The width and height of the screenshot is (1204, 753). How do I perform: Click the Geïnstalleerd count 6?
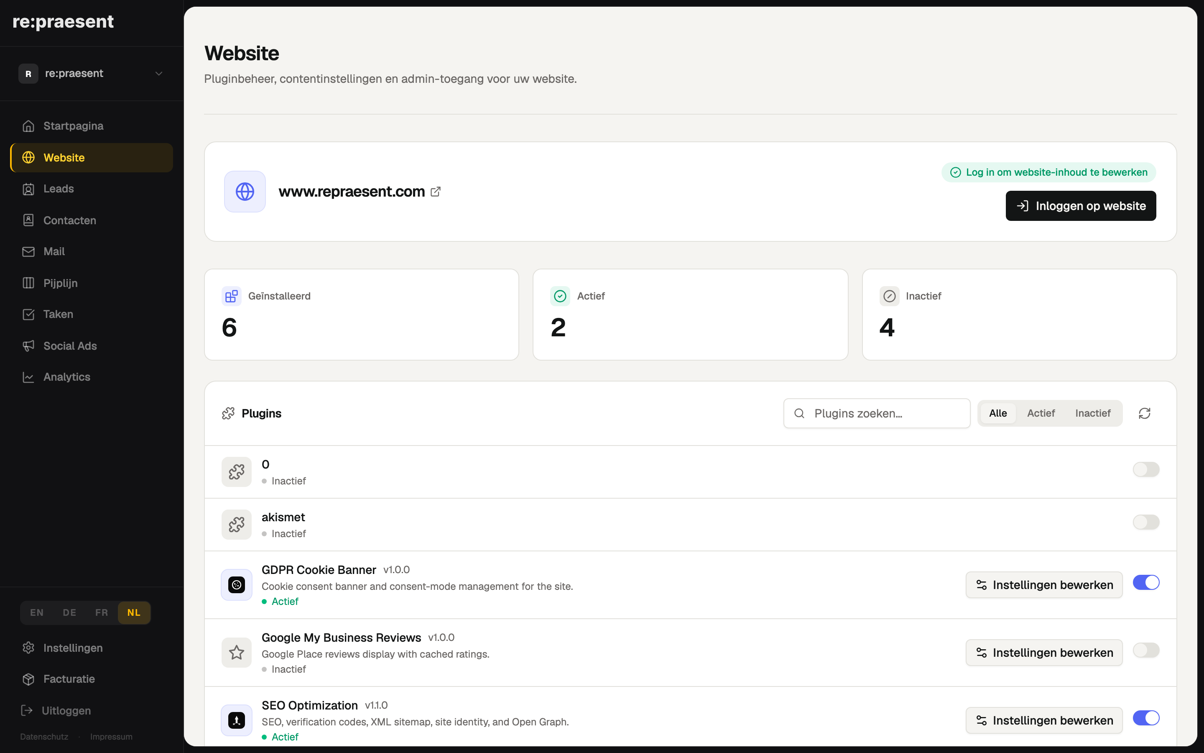pyautogui.click(x=230, y=327)
